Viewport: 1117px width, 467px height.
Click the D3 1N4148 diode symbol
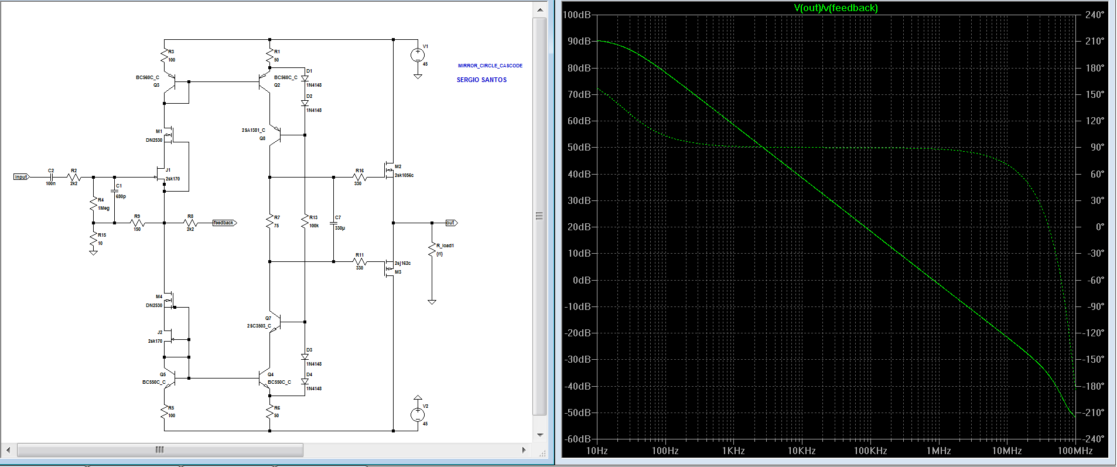point(305,356)
